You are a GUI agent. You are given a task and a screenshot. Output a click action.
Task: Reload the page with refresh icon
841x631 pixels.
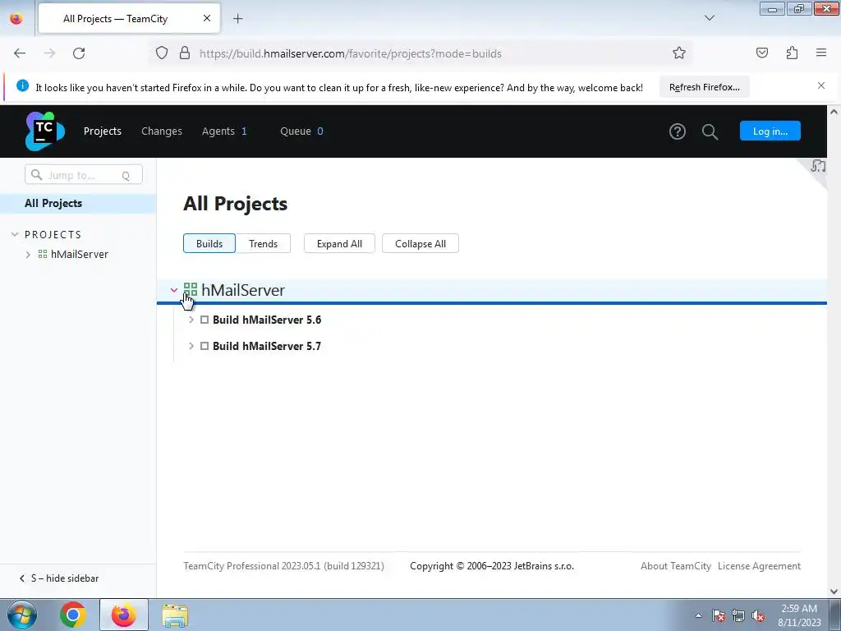click(79, 53)
